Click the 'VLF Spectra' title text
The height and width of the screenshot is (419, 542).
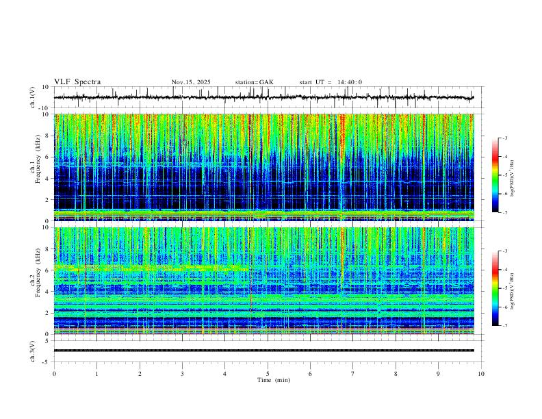pos(77,82)
